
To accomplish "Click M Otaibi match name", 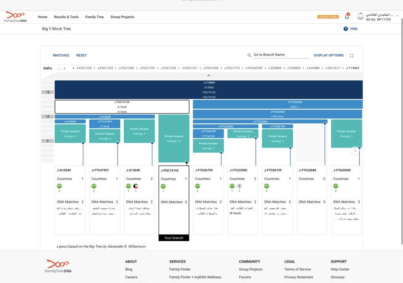I will 236,213.
